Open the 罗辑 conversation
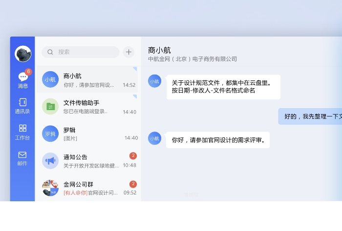The height and width of the screenshot is (231, 342). pos(87,134)
